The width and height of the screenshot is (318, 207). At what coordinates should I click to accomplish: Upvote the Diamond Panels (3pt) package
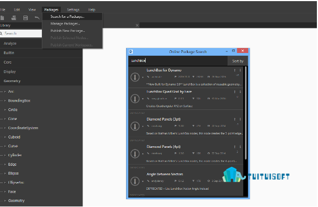pyautogui.click(x=235, y=119)
